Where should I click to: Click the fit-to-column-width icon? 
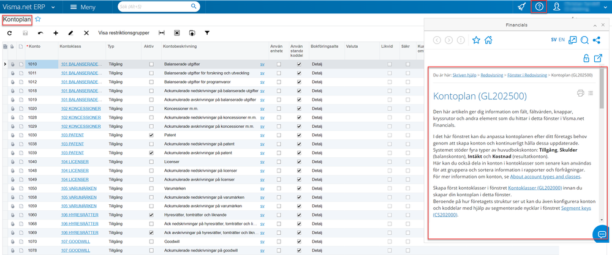point(162,33)
